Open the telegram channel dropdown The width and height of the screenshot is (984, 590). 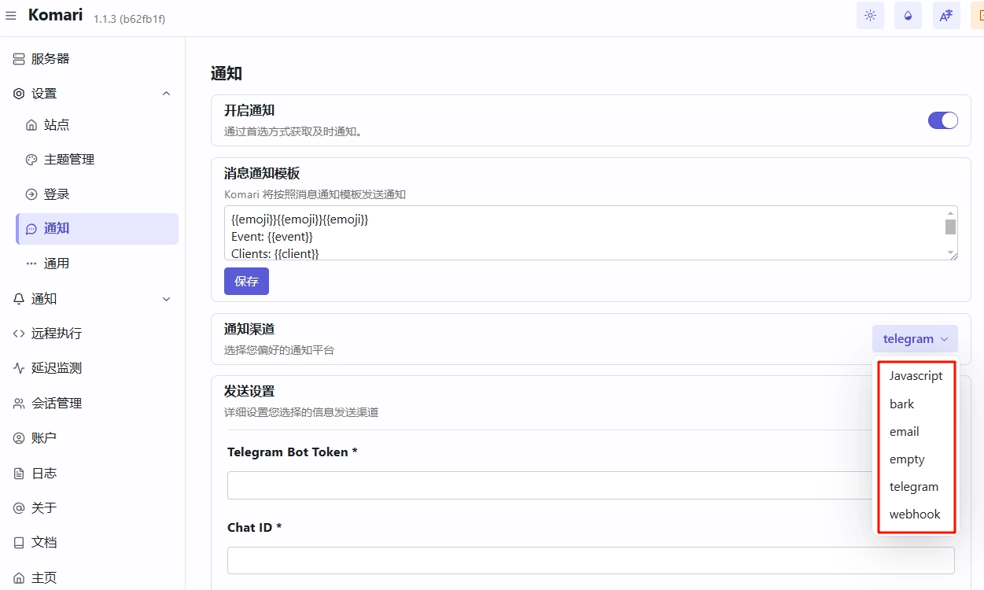tap(915, 339)
